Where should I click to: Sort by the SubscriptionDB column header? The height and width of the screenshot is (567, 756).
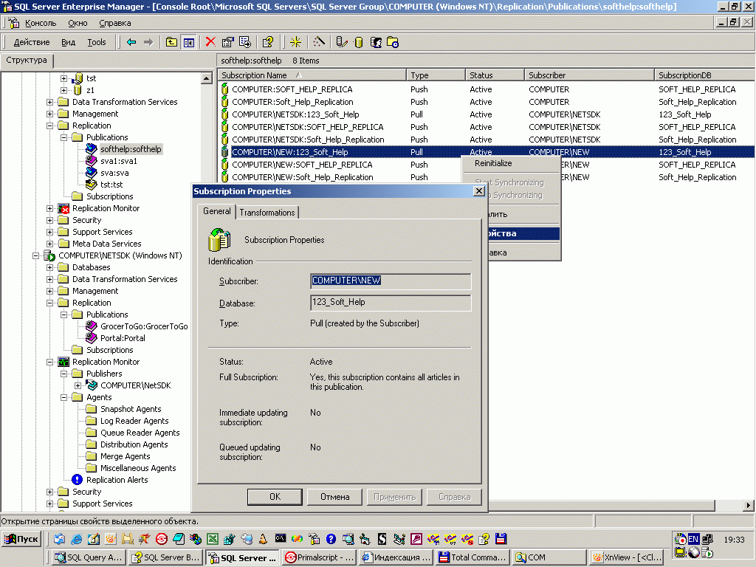coord(704,75)
